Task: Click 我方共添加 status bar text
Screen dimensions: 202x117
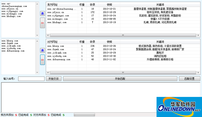Action: [7, 115]
